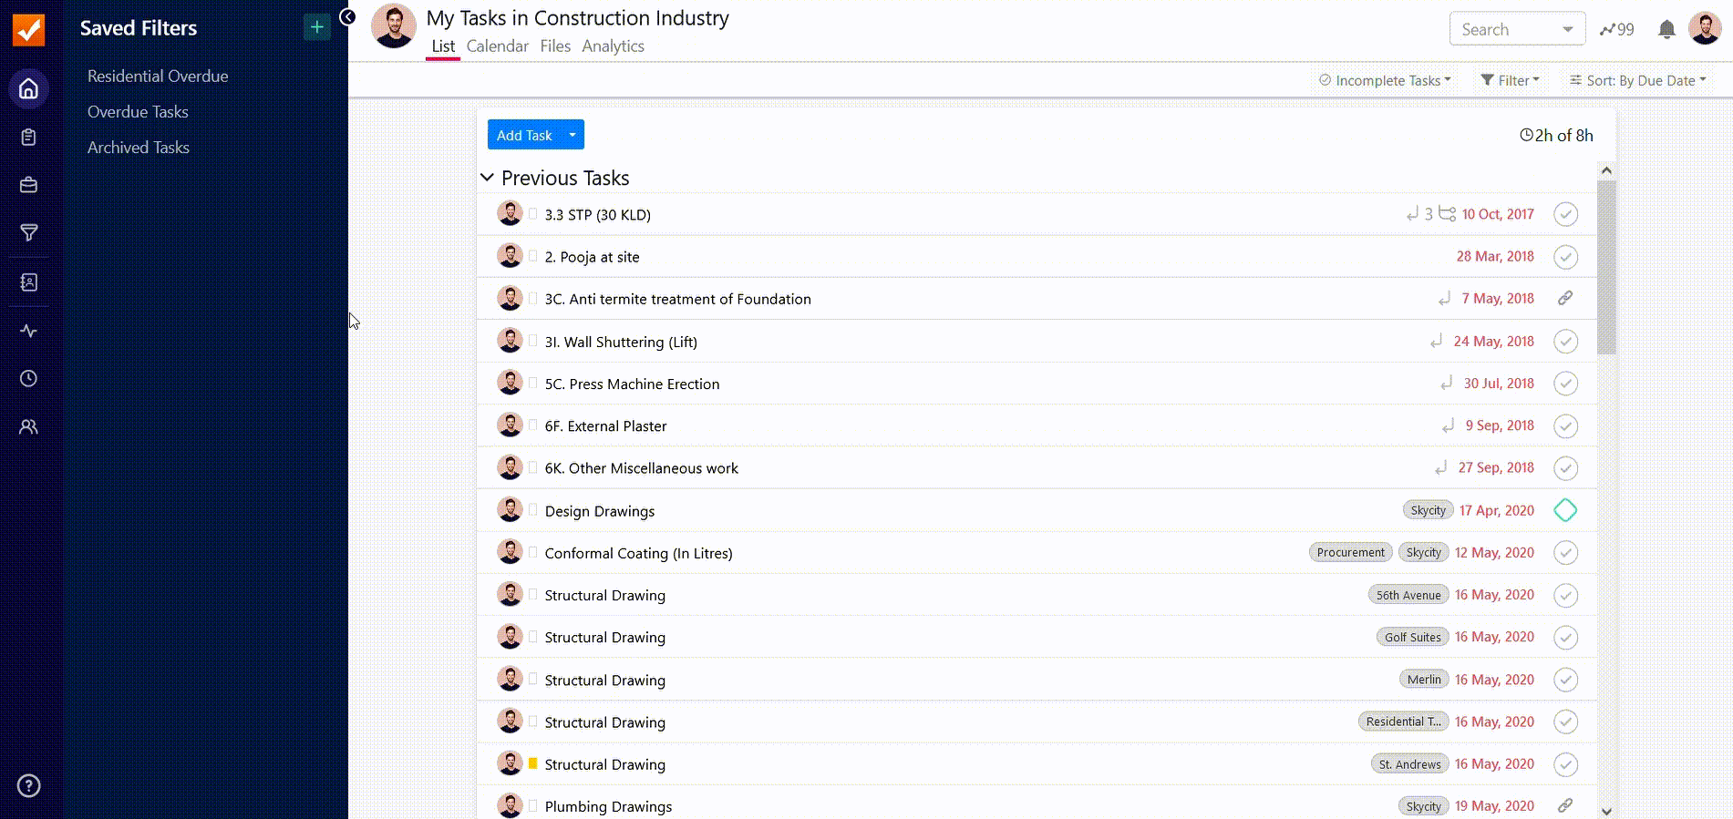Click the yellow priority marker on St. Andrews task
Viewport: 1733px width, 819px height.
533,763
